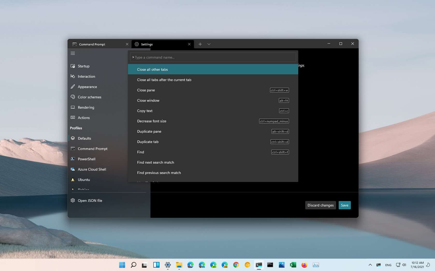Close the Settings tab
Image resolution: width=435 pixels, height=271 pixels.
coord(189,44)
